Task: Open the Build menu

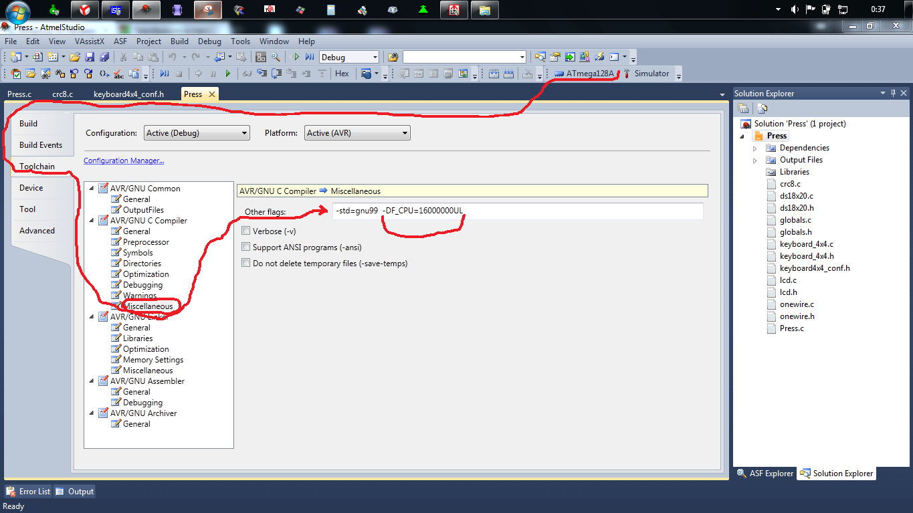Action: (x=179, y=41)
